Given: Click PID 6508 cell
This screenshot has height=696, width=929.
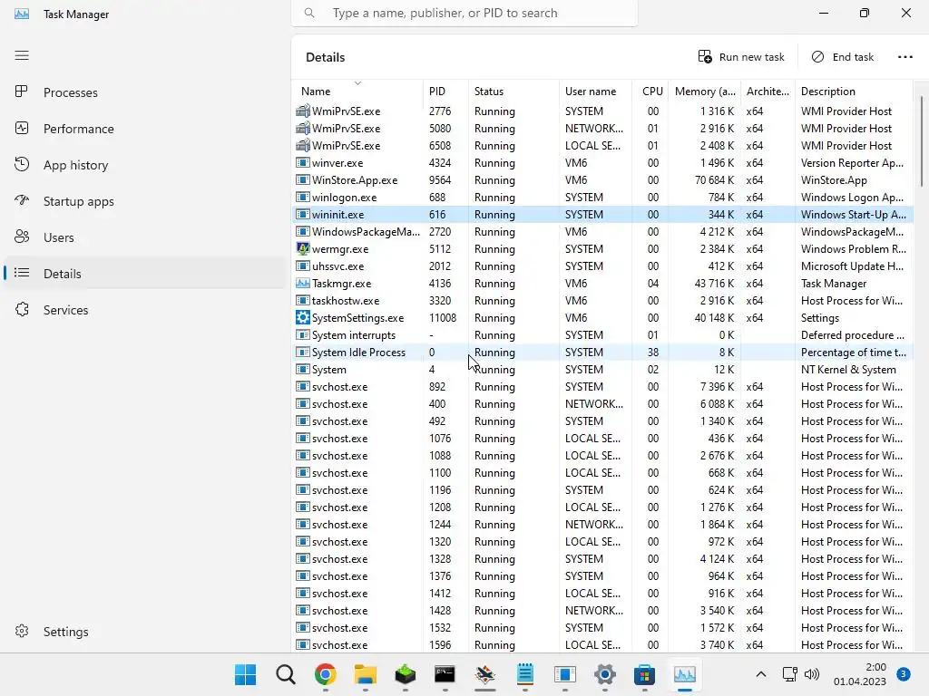Looking at the screenshot, I should click(x=440, y=146).
